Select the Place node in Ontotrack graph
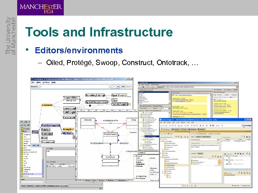The image size is (258, 193). tap(114, 100)
